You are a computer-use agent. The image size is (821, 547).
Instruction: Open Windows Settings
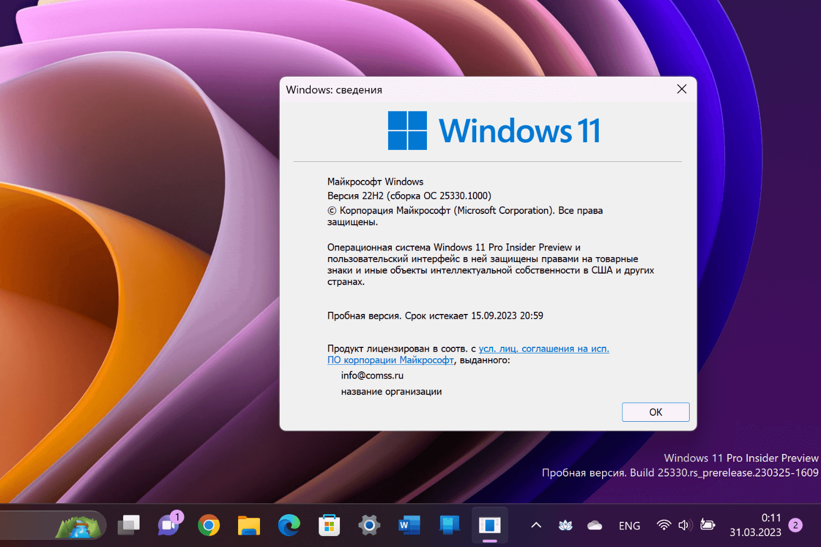click(368, 525)
